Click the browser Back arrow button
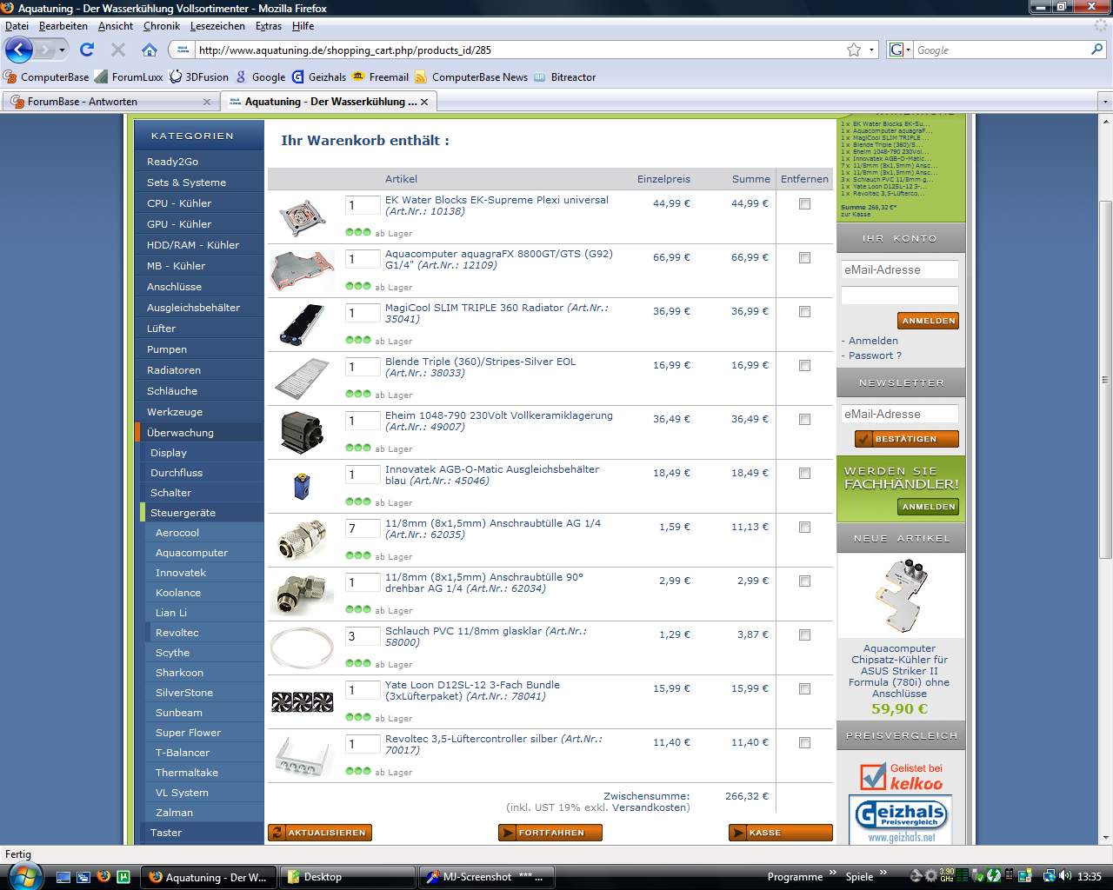 click(18, 50)
